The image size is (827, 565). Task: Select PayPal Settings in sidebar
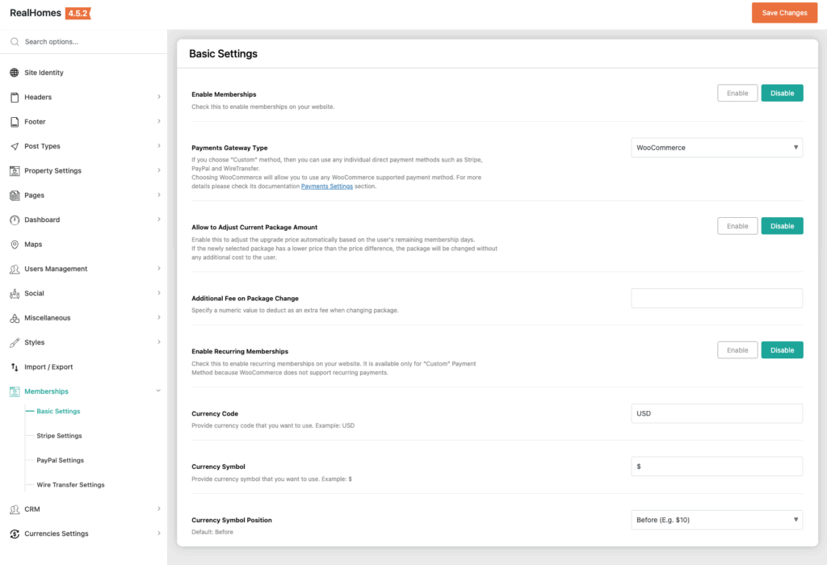(60, 460)
